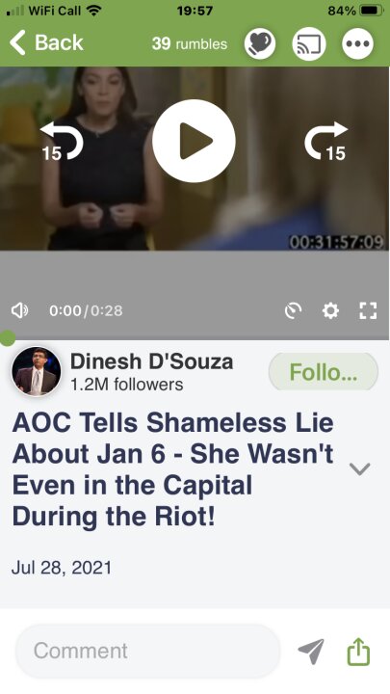390x694 pixels.
Task: Tap the Comment input field
Action: (147, 651)
